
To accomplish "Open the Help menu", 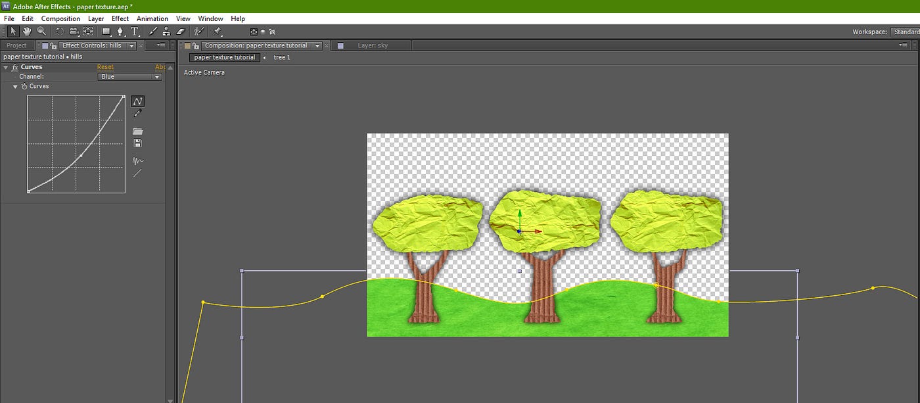I will pos(238,18).
